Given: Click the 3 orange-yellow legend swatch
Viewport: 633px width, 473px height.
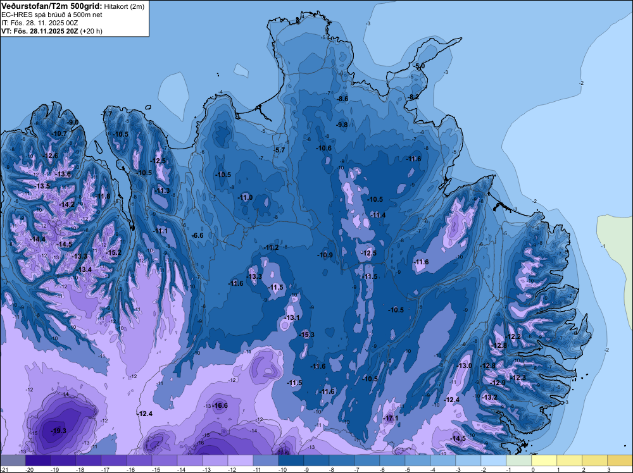Looking at the screenshot, I should pos(620,460).
